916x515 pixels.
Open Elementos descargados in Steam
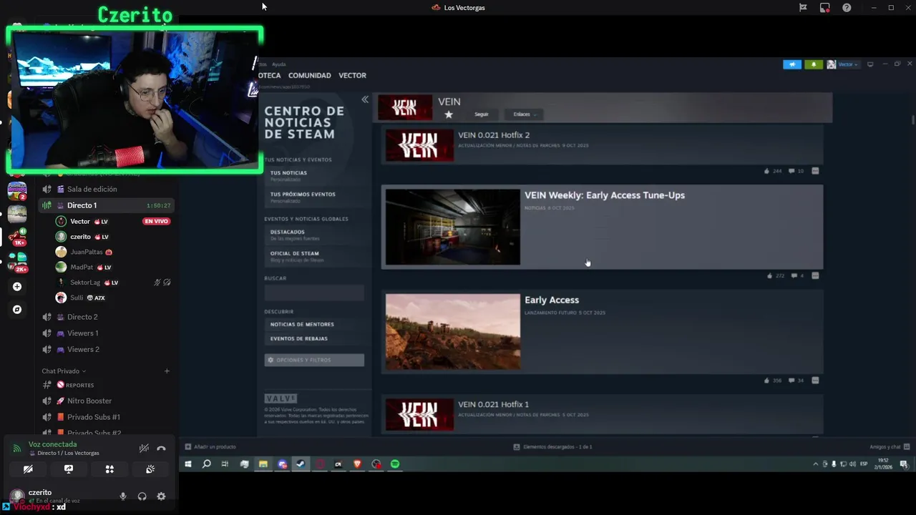click(x=552, y=446)
